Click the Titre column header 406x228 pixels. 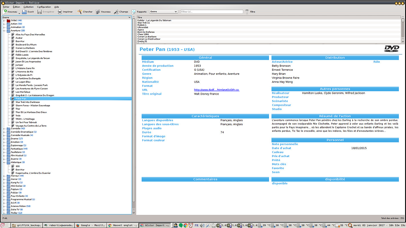click(269, 17)
